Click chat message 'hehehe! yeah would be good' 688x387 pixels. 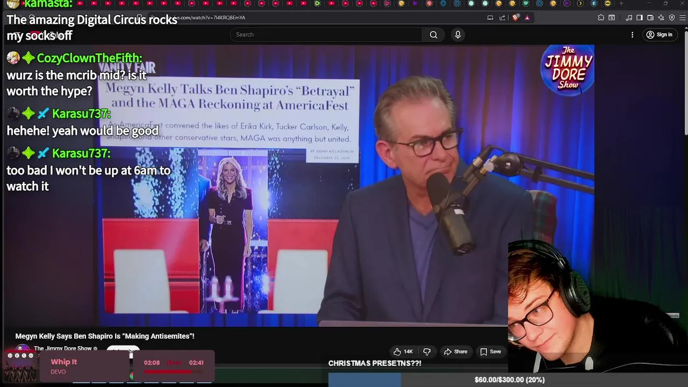click(82, 131)
